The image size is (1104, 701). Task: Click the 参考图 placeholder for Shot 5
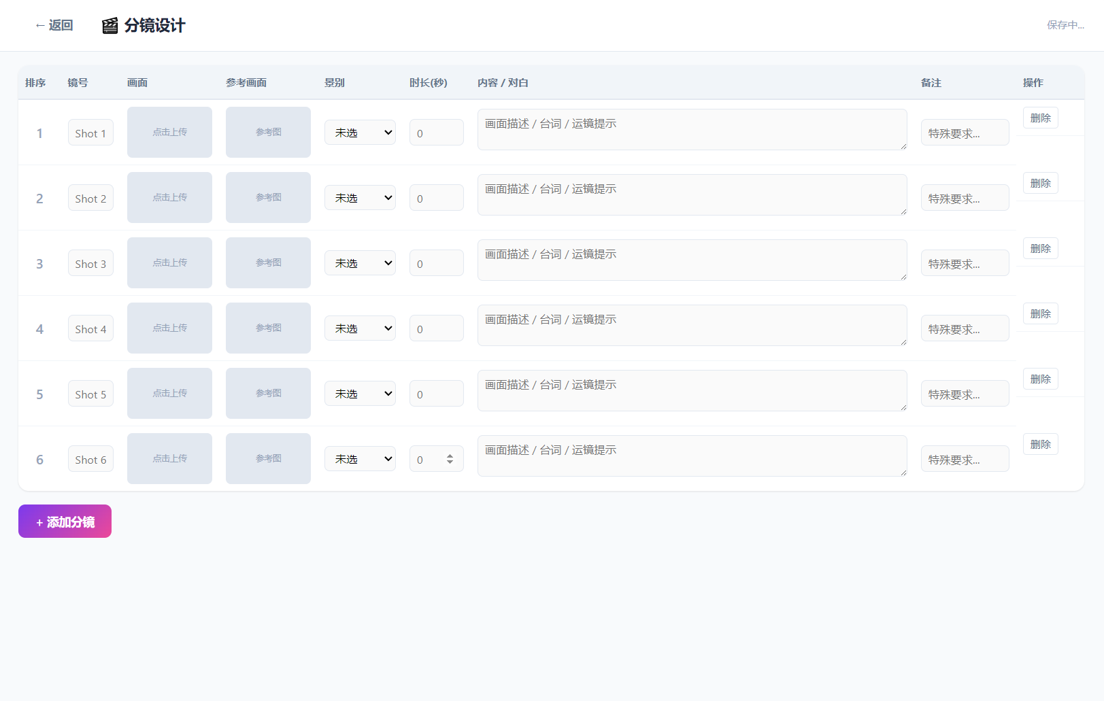point(268,393)
